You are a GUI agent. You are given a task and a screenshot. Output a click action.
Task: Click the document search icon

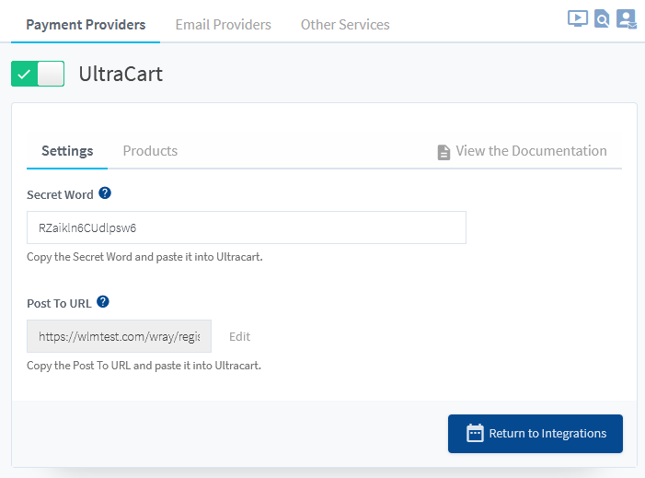click(x=602, y=19)
